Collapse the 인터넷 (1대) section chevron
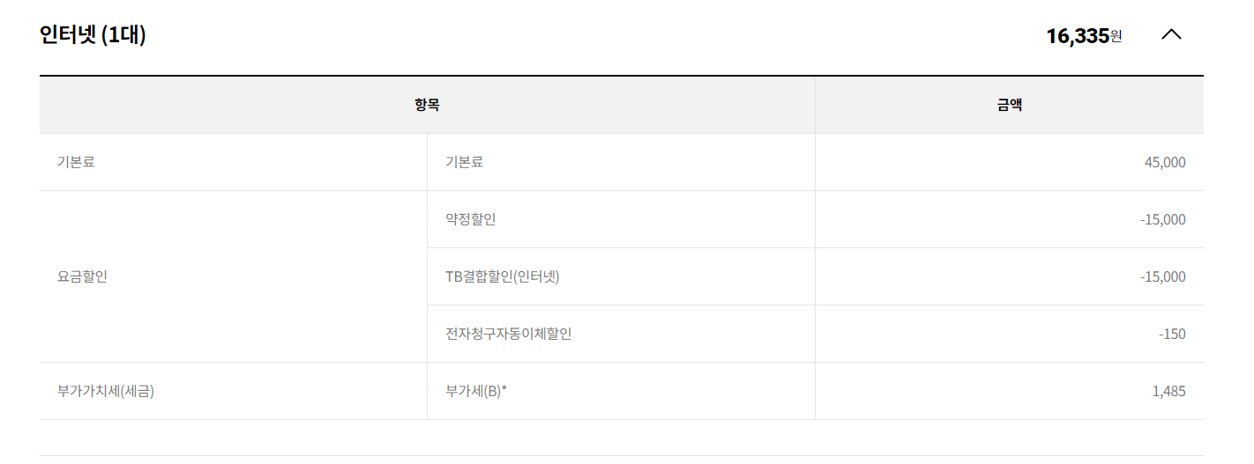The image size is (1254, 464). [1171, 35]
